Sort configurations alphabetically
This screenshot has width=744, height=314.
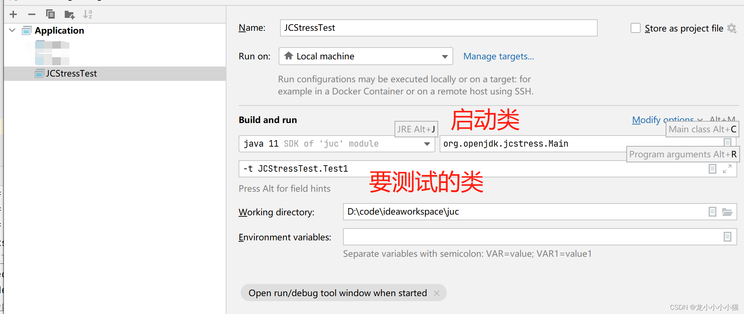88,14
